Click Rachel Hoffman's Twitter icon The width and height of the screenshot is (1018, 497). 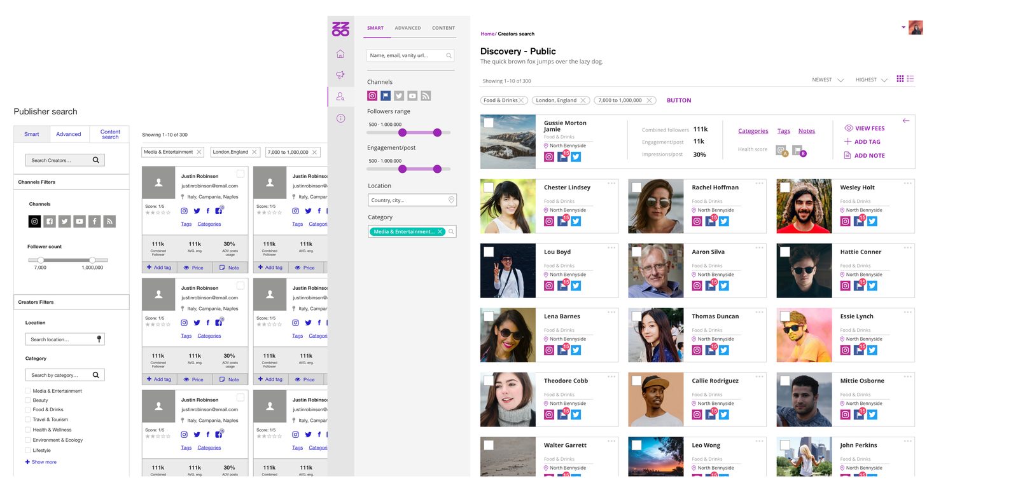724,221
